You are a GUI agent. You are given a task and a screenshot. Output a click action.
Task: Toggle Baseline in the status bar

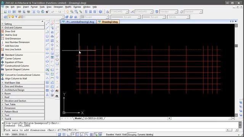click(x=110, y=134)
